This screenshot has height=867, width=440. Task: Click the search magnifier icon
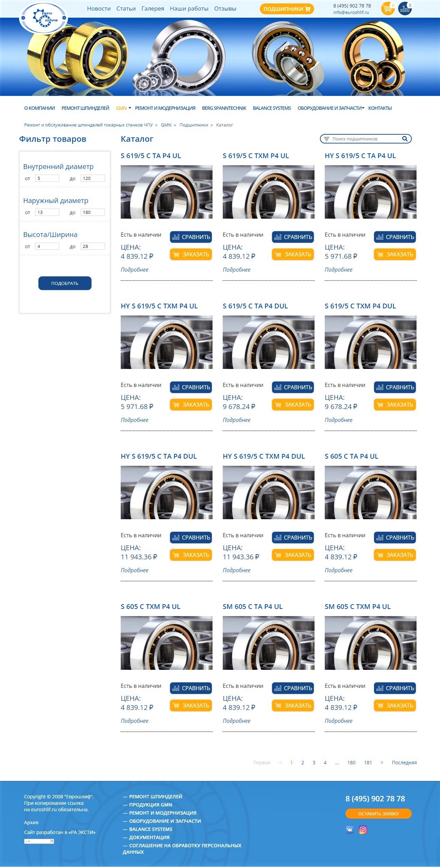click(x=405, y=139)
